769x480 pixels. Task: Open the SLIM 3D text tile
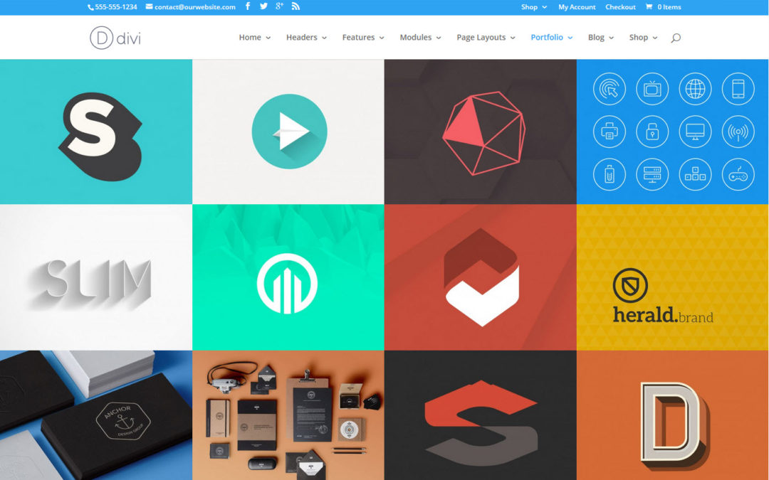pyautogui.click(x=96, y=277)
